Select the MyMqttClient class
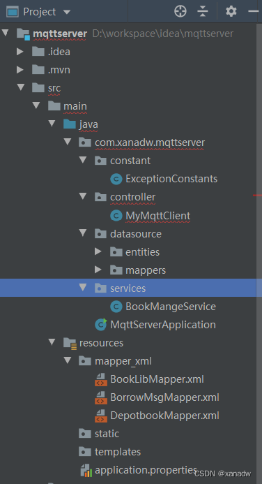 (157, 215)
